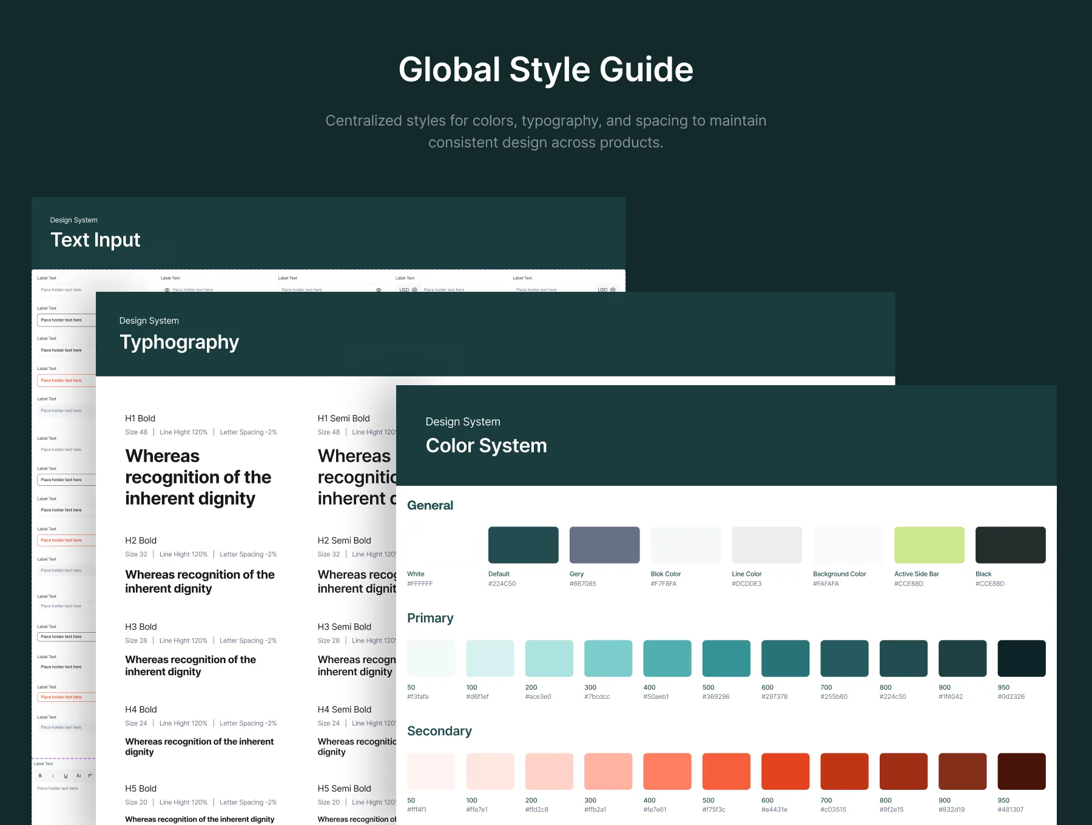Click the 'Text Input' panel heading
Screen dimensions: 1092x825
click(x=95, y=240)
